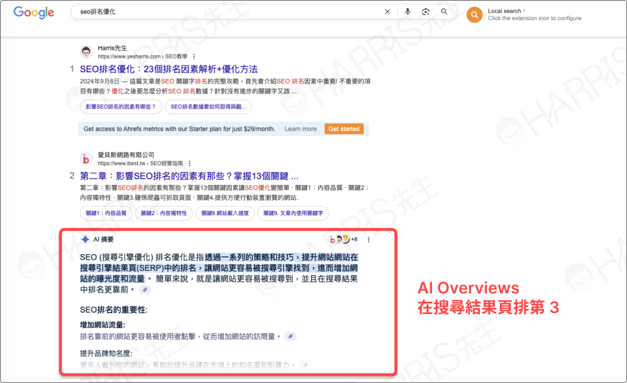Click the Harris先生 site name
The height and width of the screenshot is (383, 627).
tap(113, 48)
